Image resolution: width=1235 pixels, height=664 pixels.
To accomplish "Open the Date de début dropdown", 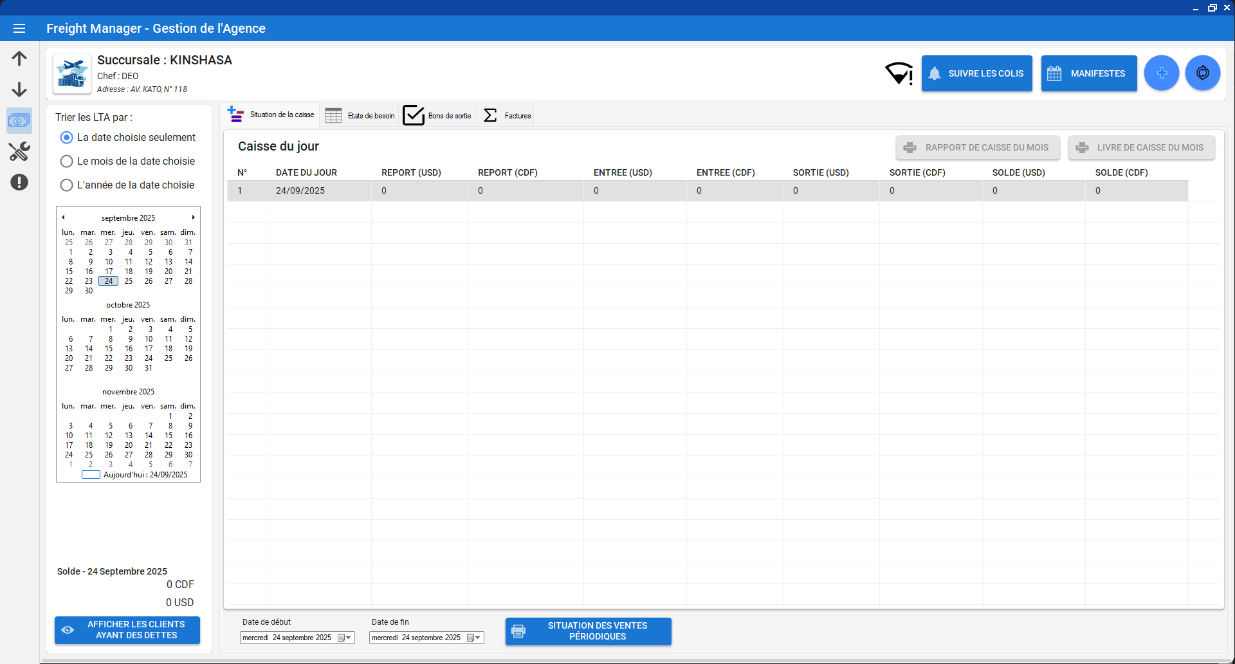I will tap(349, 638).
